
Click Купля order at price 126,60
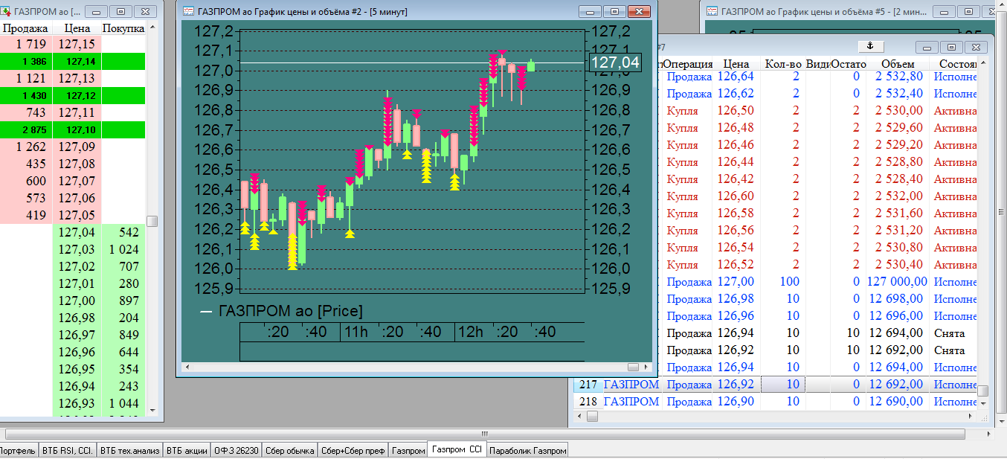pyautogui.click(x=682, y=196)
